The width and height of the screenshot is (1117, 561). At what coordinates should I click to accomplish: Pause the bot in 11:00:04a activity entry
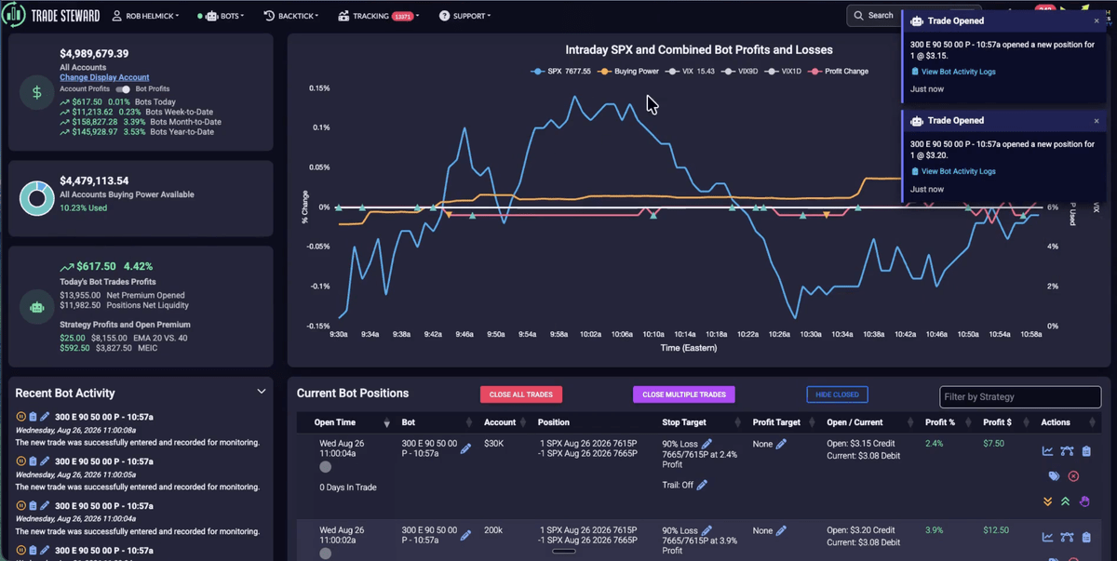click(20, 504)
